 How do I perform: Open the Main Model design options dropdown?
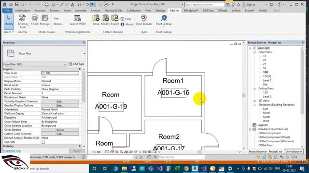[x=182, y=157]
